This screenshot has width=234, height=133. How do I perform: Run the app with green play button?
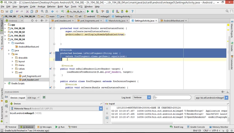(88, 11)
